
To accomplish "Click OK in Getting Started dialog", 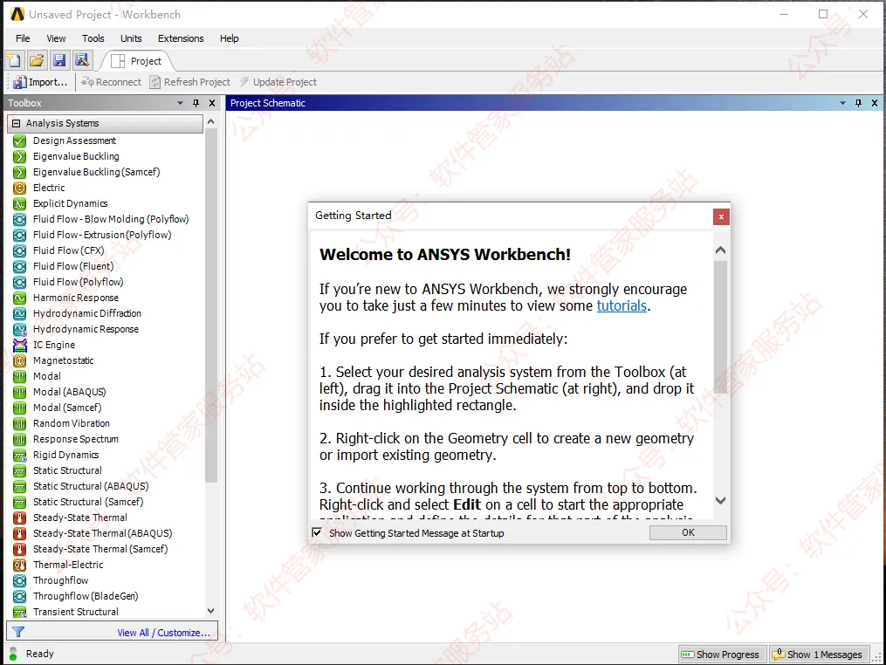I will click(688, 533).
